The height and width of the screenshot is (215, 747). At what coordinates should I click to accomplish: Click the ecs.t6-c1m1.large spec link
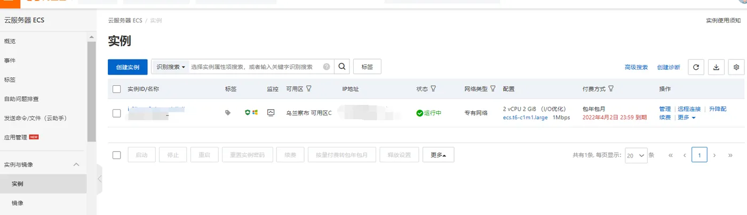point(526,118)
